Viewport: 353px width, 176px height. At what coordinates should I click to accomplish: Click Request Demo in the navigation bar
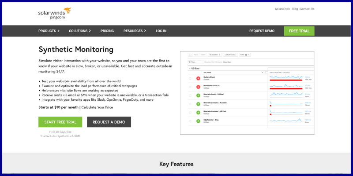(262, 31)
